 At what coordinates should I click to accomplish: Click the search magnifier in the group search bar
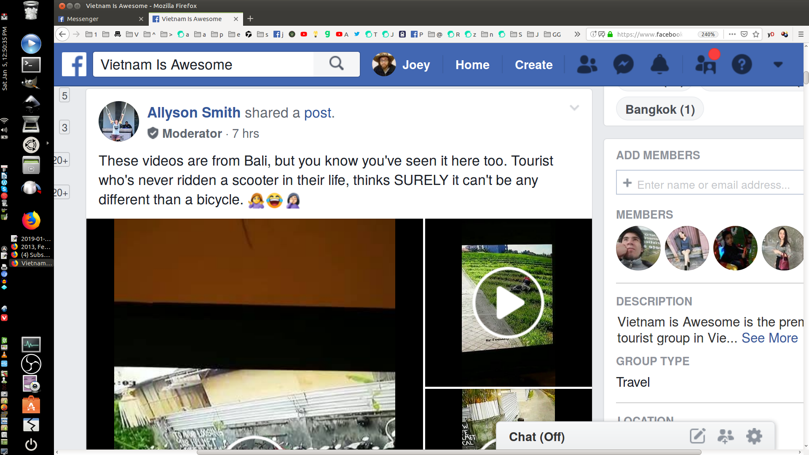336,64
